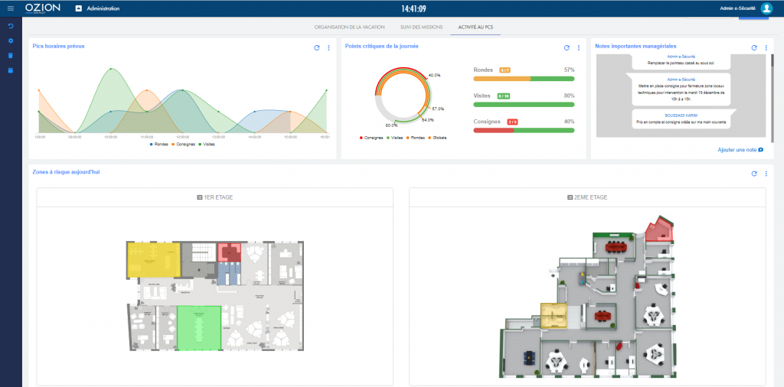The height and width of the screenshot is (387, 784).
Task: Refresh Notes importantes managériales widget
Action: tap(754, 48)
